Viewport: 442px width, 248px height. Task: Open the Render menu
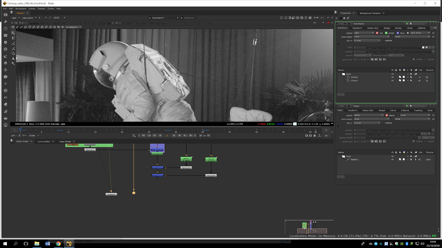pyautogui.click(x=41, y=9)
